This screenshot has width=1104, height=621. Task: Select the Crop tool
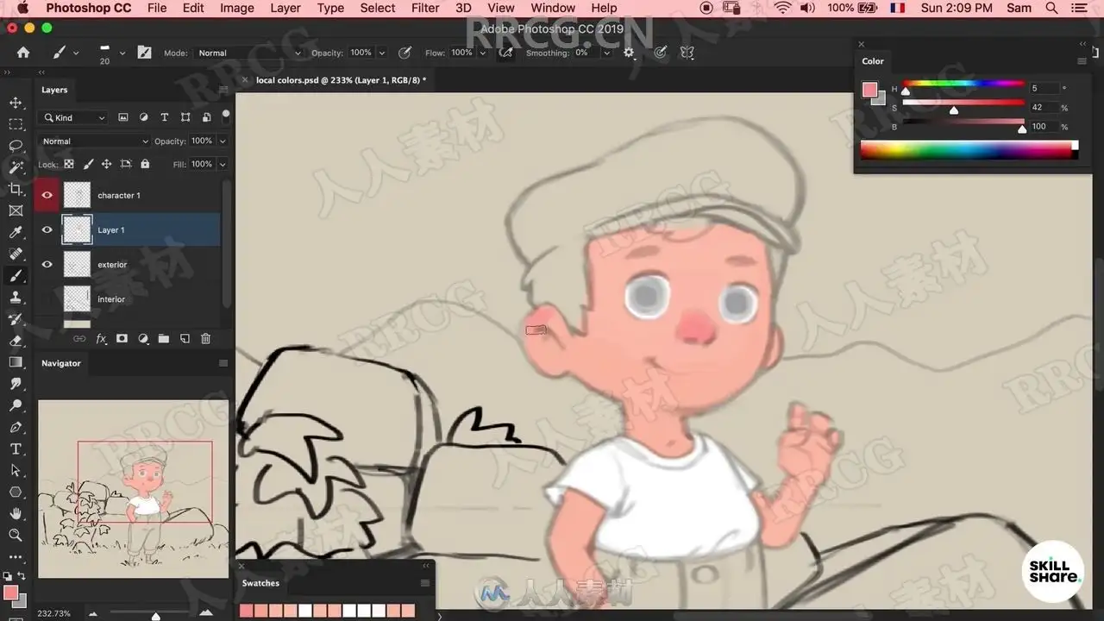16,189
